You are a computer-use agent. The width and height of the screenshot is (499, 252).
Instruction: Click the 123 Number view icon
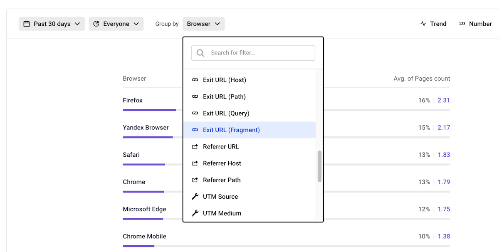coord(462,24)
